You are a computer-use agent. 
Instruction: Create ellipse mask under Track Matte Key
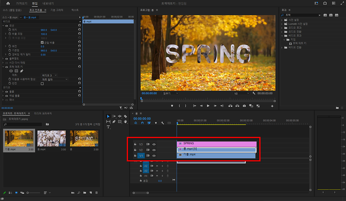[x=11, y=71]
